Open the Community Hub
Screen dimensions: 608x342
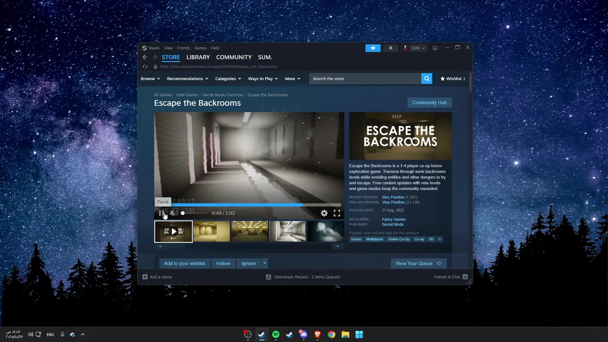pyautogui.click(x=429, y=103)
